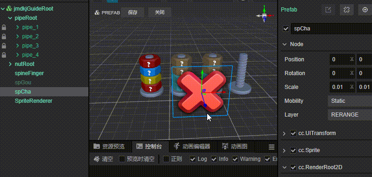Screen dimensions: 372x177
Task: Collapse the pipeRoot tree node
Action: (x=10, y=18)
